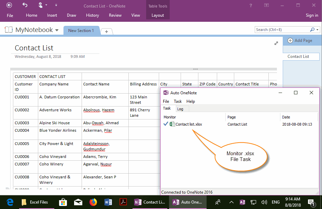Click the Sign in link
Image resolution: width=322 pixels, height=209 pixels.
pyautogui.click(x=312, y=15)
